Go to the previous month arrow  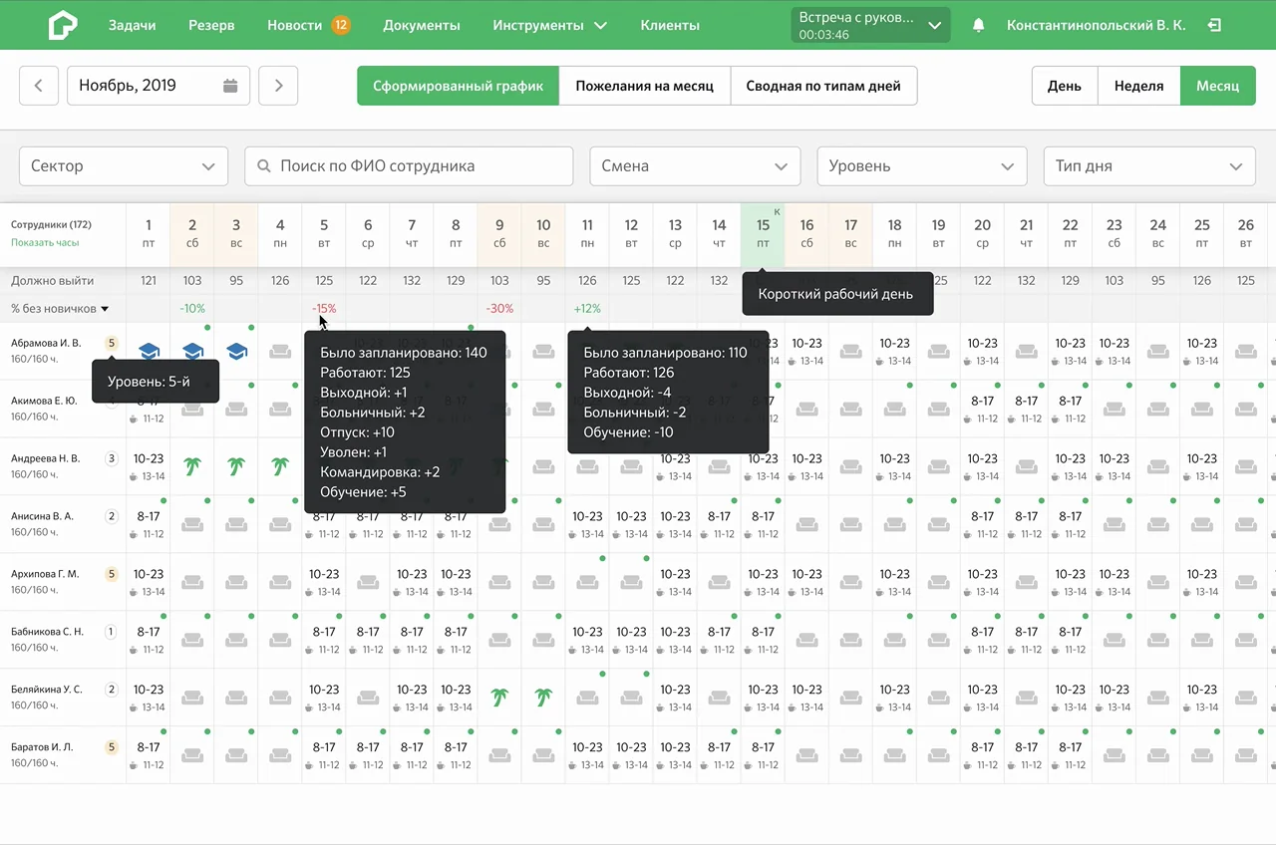pyautogui.click(x=39, y=86)
